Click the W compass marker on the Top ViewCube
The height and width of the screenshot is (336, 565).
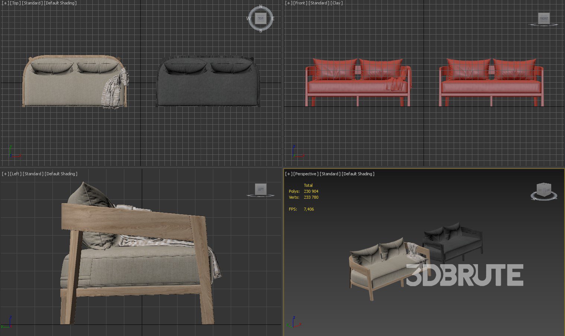point(249,18)
